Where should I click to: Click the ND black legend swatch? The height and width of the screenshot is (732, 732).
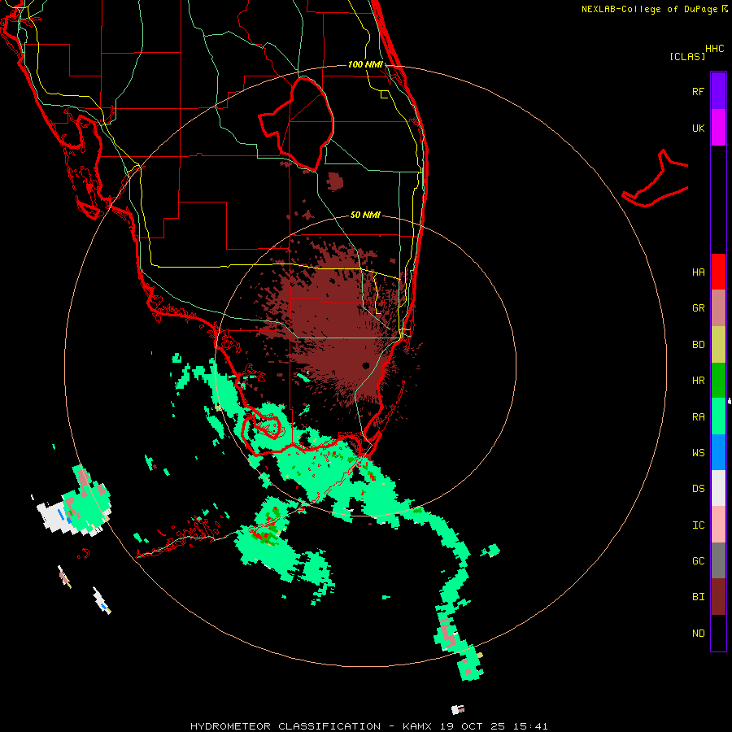[718, 633]
